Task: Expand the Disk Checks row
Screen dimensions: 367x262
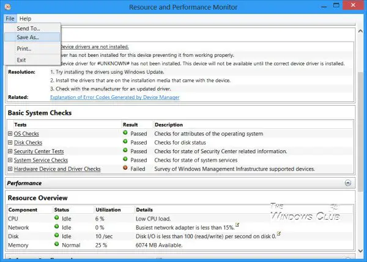Action: pyautogui.click(x=10, y=142)
